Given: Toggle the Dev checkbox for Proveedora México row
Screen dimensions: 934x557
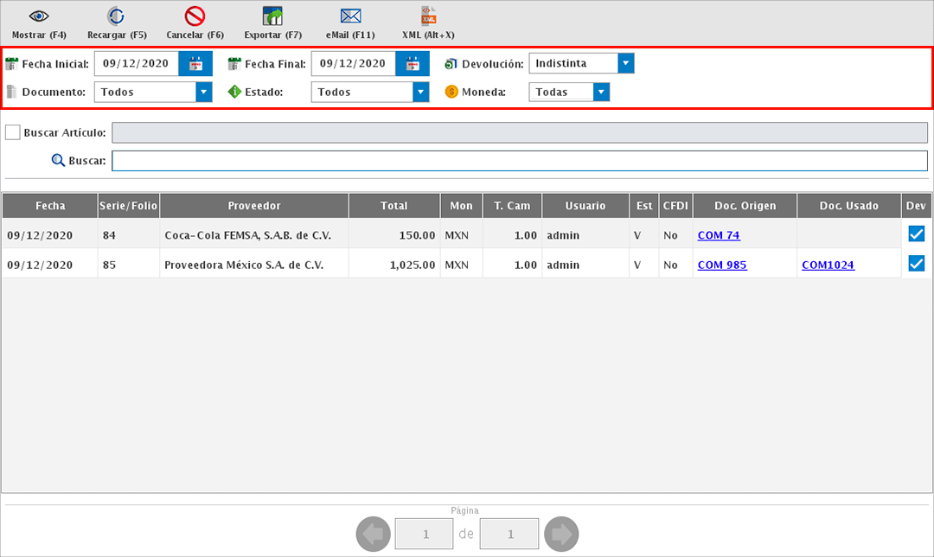Looking at the screenshot, I should tap(917, 264).
